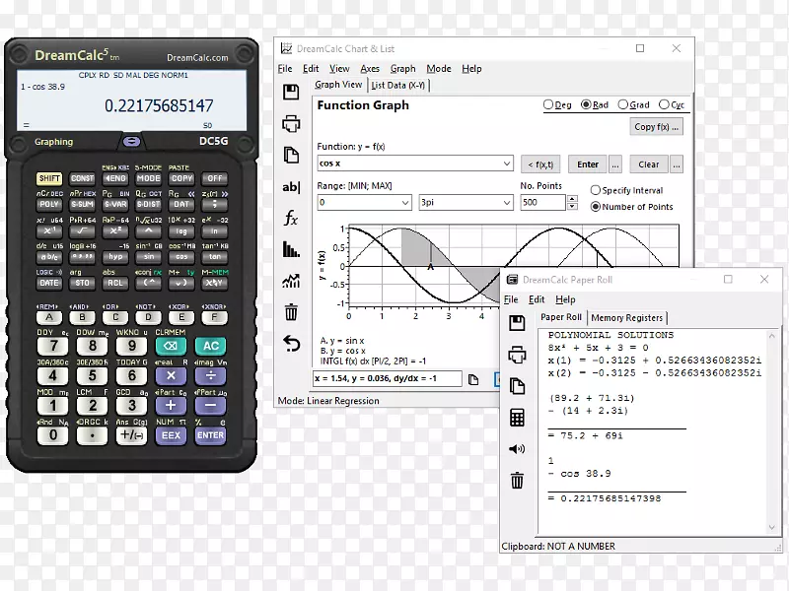Click the cos key on the calculator
789x591 pixels.
pyautogui.click(x=181, y=257)
